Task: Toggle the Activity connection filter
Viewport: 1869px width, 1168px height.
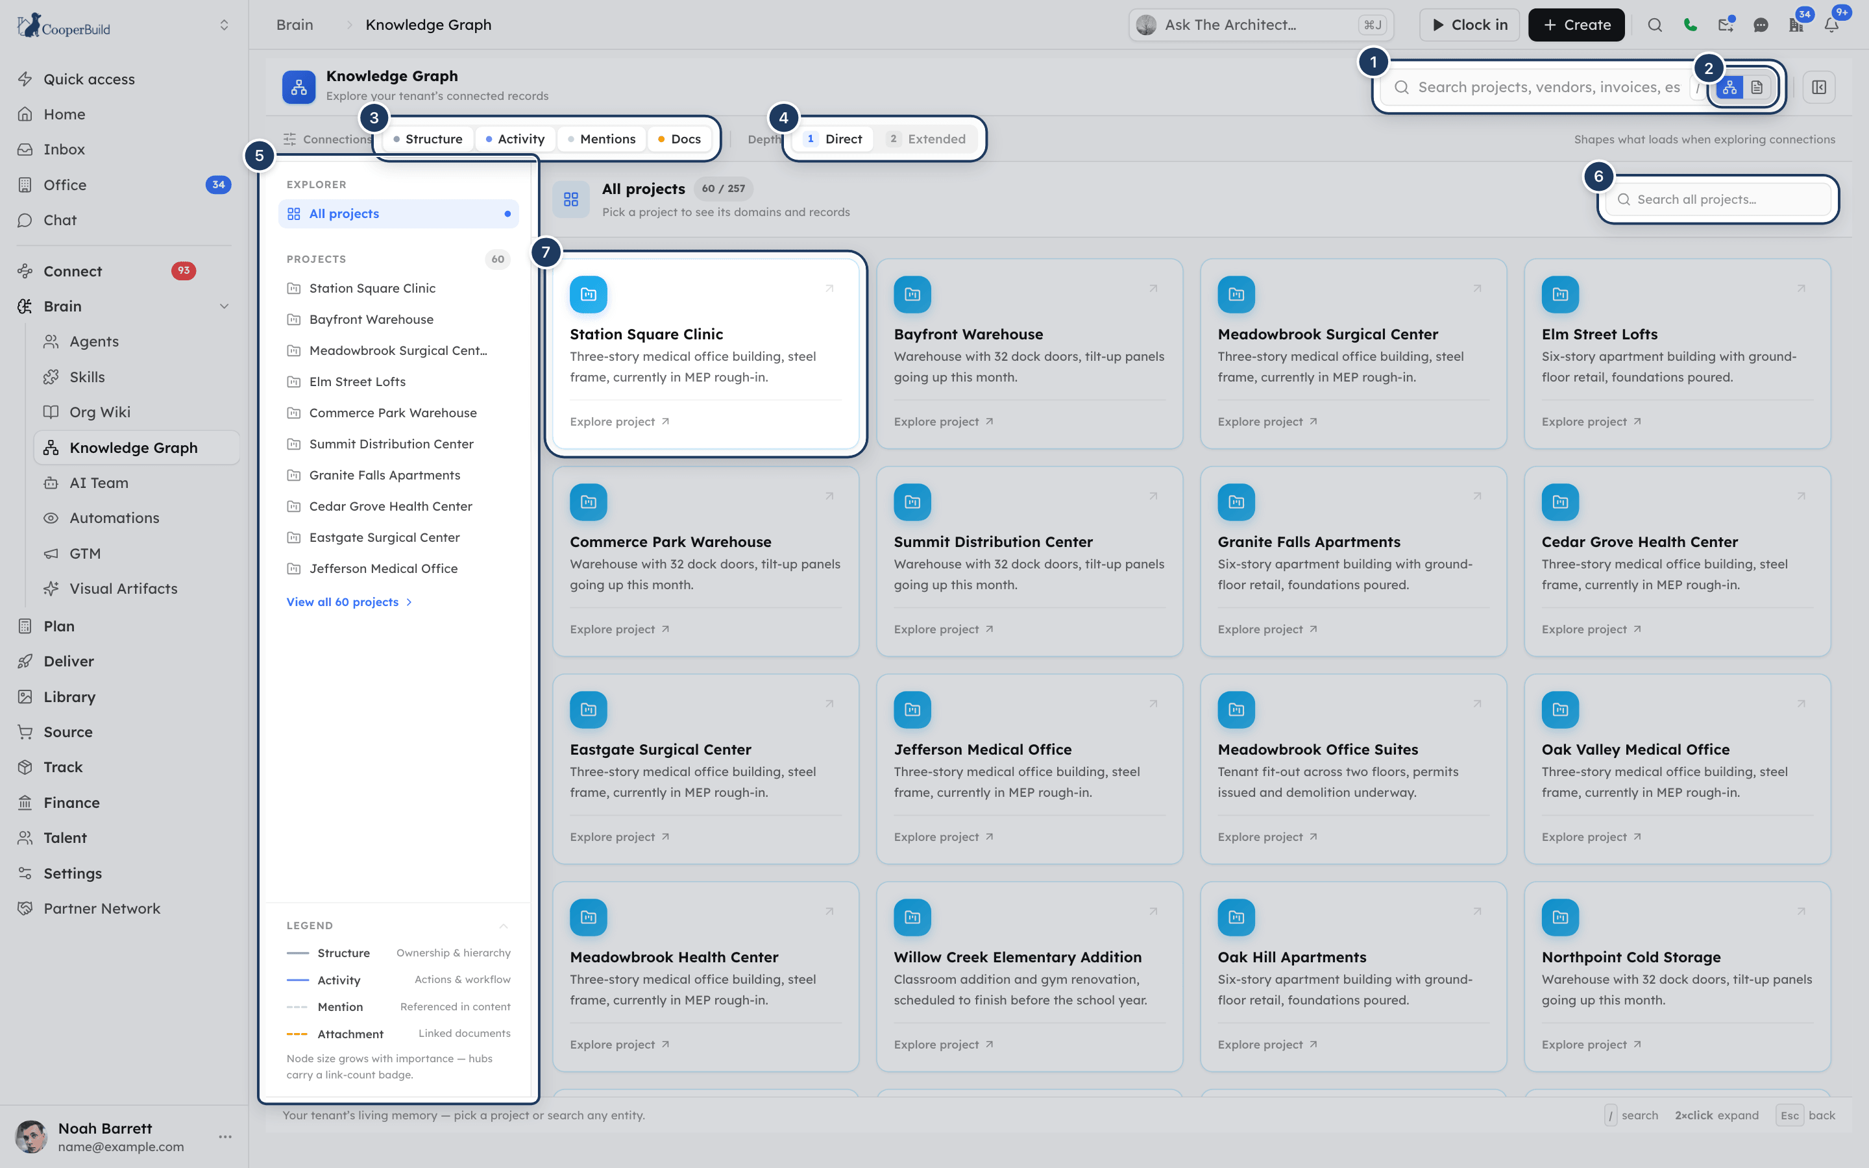Action: point(515,139)
